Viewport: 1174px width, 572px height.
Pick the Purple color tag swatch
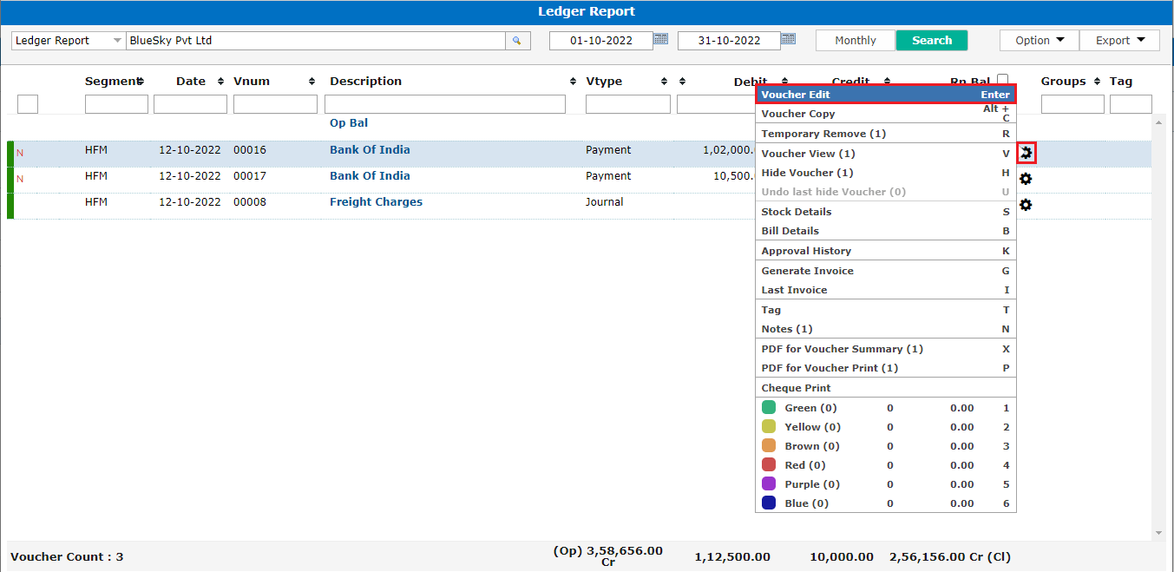(x=768, y=484)
